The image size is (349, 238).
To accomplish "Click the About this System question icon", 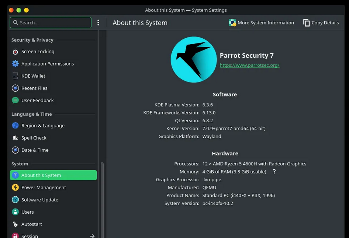I will click(x=15, y=175).
